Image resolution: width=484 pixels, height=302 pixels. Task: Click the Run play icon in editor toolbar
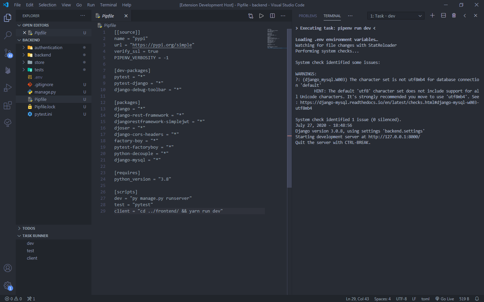click(x=261, y=16)
